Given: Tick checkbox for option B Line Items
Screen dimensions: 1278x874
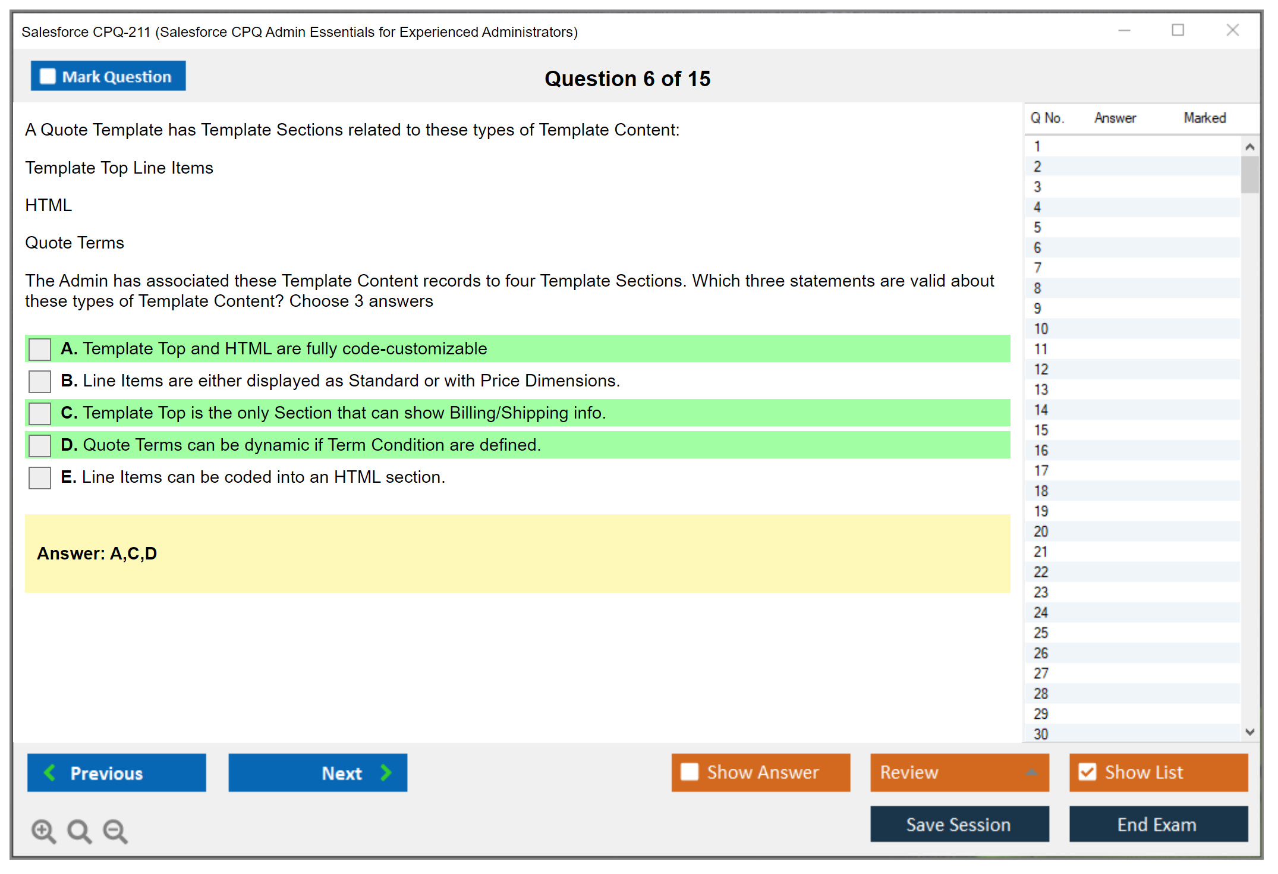Looking at the screenshot, I should tap(40, 381).
